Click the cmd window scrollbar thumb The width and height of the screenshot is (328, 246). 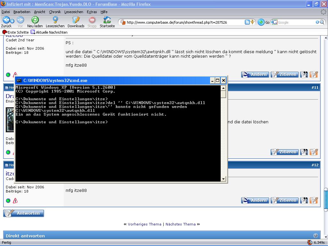[223, 94]
